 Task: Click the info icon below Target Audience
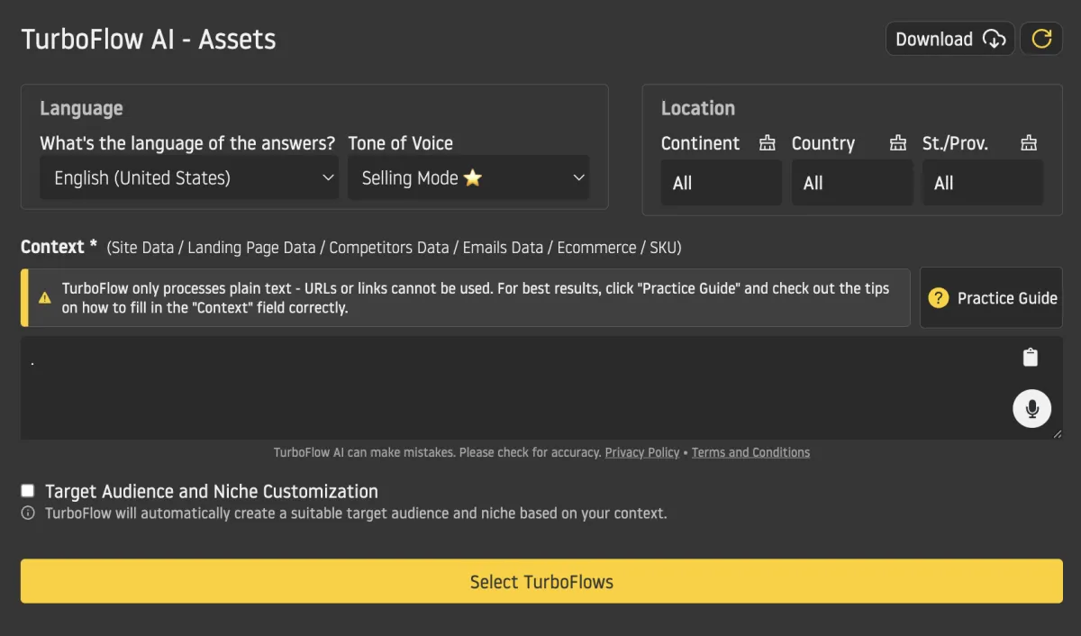(x=28, y=513)
